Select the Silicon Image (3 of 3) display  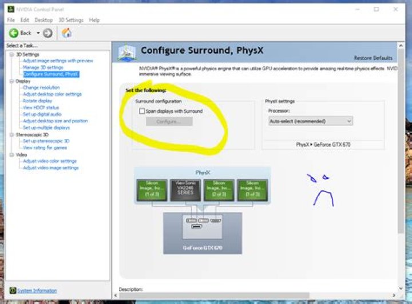(252, 190)
